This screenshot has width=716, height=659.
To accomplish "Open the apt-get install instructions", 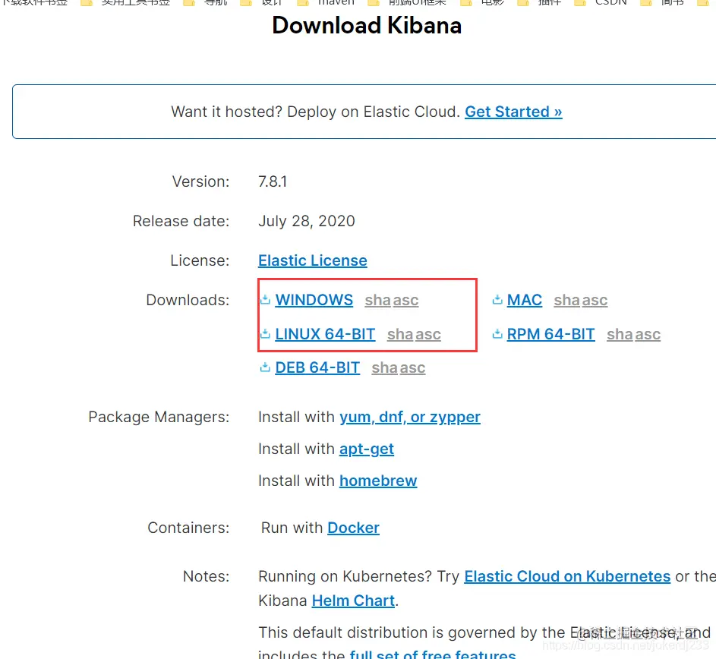I will [366, 449].
